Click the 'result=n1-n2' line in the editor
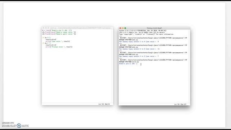The height and width of the screenshot is (130, 231). click(x=51, y=45)
